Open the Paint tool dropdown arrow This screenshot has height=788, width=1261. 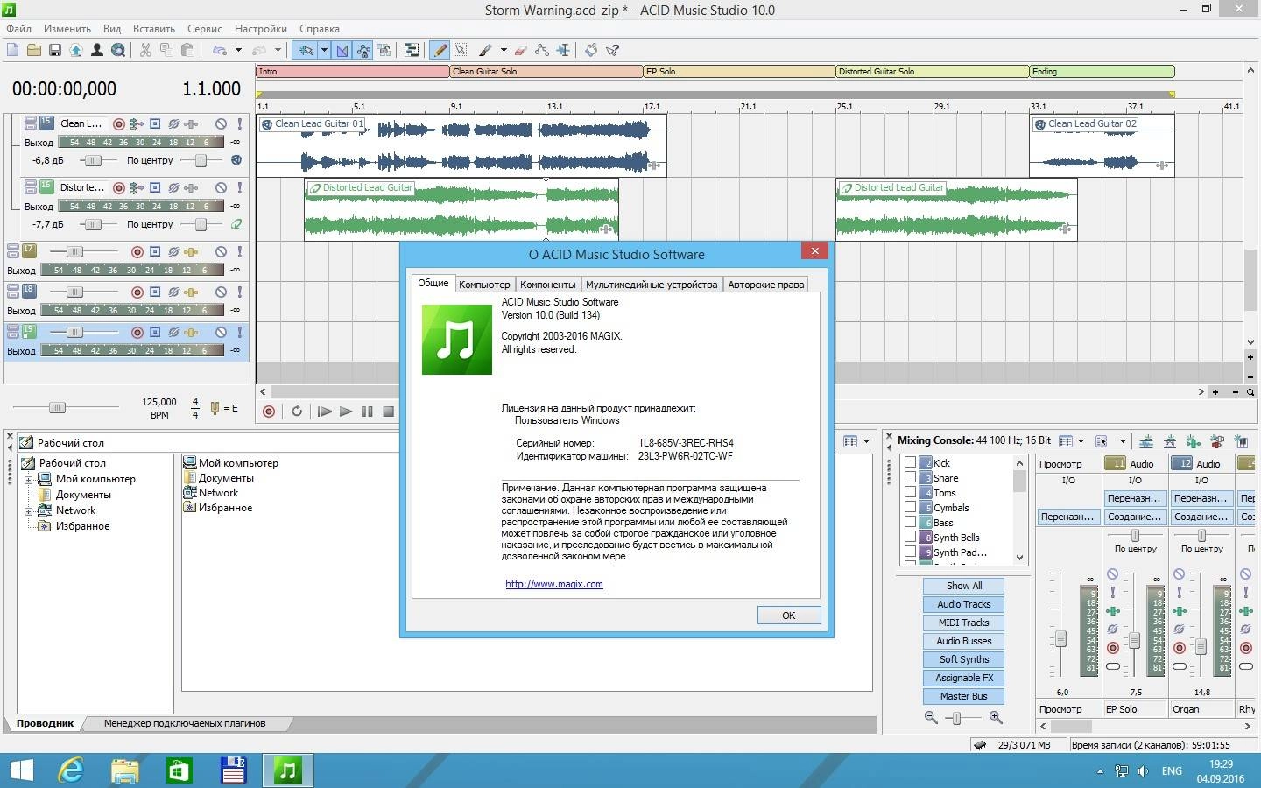504,50
